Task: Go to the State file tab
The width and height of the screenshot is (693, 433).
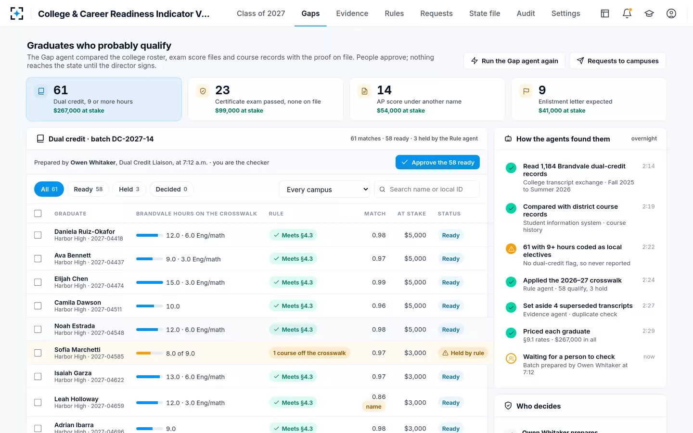Action: 485,13
